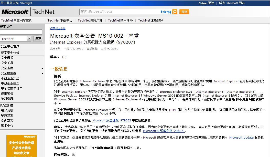Click the 更新日期 二月 9, 2010 text
The height and width of the screenshot is (157, 270).
coord(102,49)
